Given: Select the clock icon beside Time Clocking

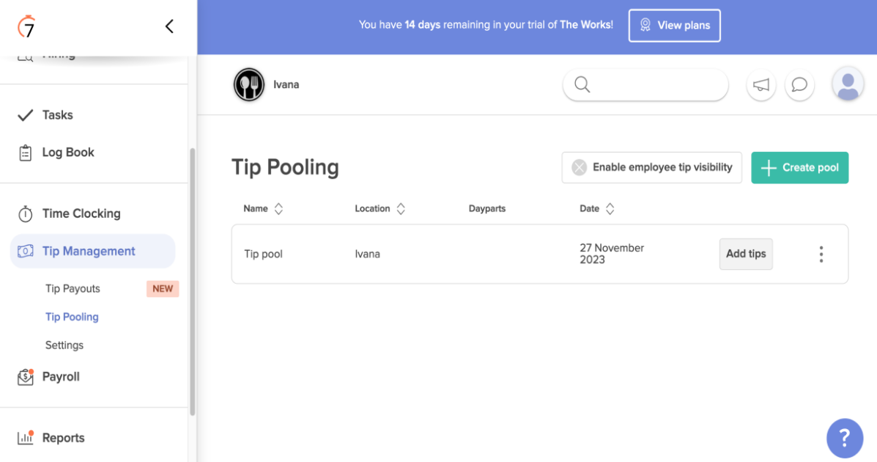Looking at the screenshot, I should pyautogui.click(x=24, y=213).
